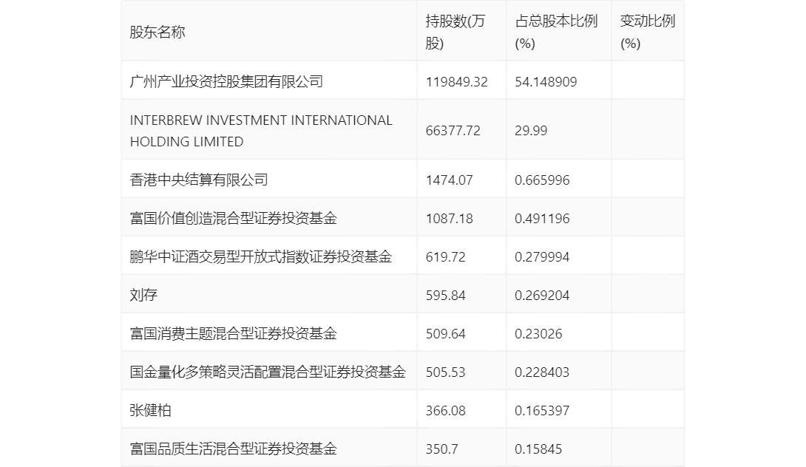The image size is (806, 467).
Task: Select 富国消费主题混合型证券投资基金 row name
Action: 234,334
